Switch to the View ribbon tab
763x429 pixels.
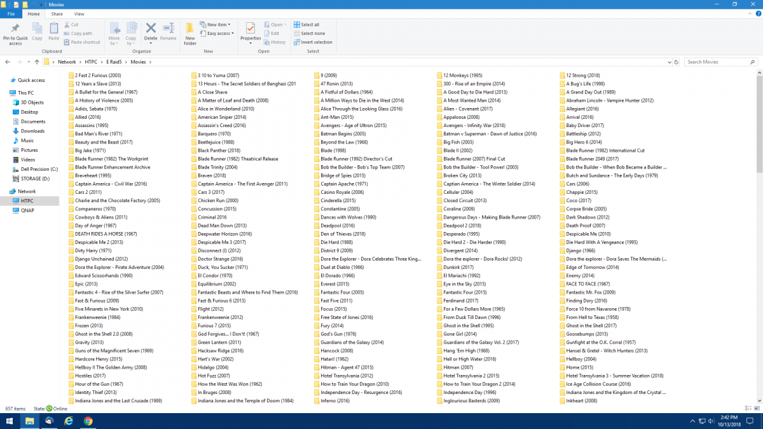[79, 13]
